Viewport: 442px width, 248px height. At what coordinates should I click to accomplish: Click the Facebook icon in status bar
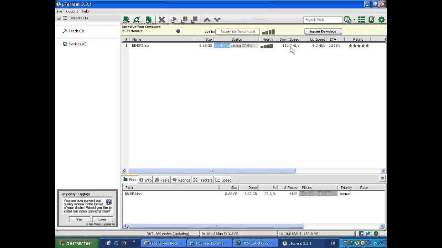click(361, 234)
